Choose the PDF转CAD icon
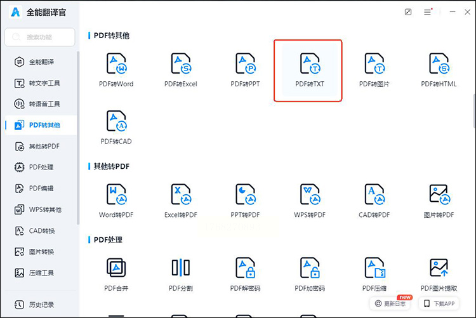The image size is (476, 318). [117, 121]
